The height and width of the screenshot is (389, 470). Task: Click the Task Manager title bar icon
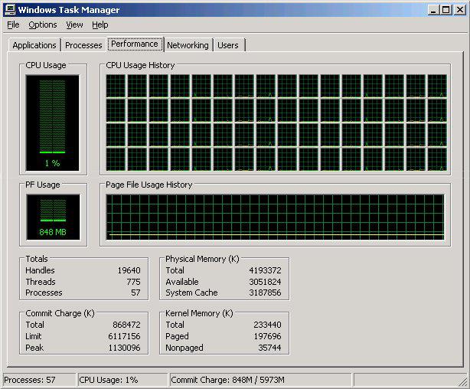pyautogui.click(x=10, y=10)
